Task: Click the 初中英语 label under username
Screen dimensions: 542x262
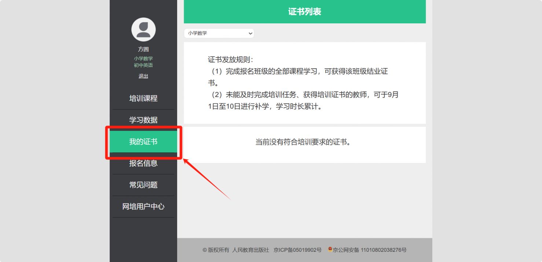Action: pyautogui.click(x=143, y=65)
